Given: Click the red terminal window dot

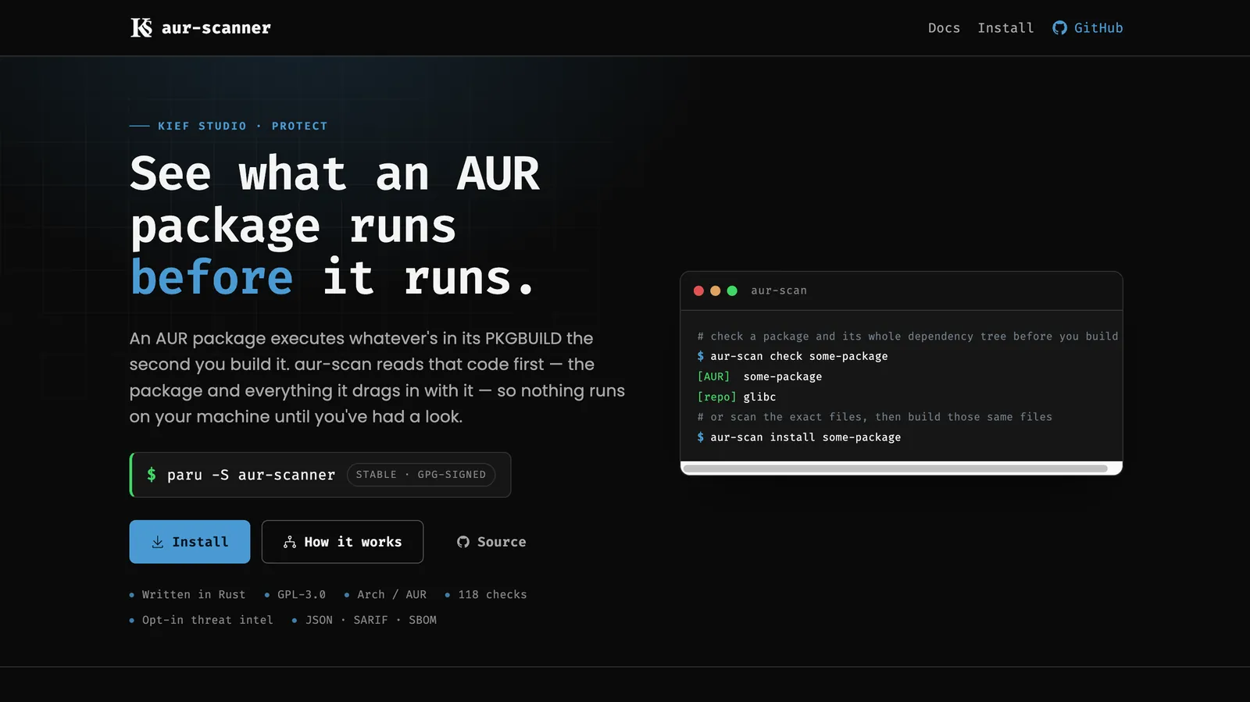Looking at the screenshot, I should [698, 290].
